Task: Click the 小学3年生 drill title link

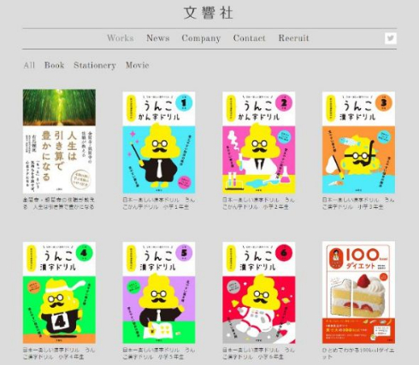Action: (358, 203)
